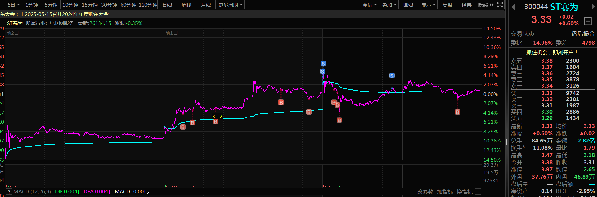Click 换指标 to change indicator
The image size is (597, 197).
coord(465,192)
